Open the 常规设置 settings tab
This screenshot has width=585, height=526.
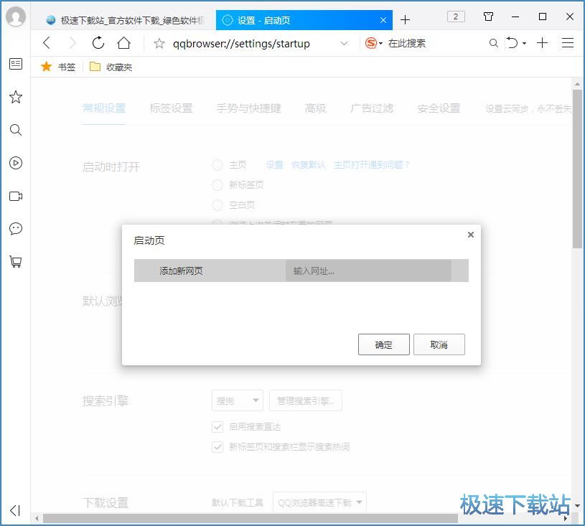[x=104, y=108]
